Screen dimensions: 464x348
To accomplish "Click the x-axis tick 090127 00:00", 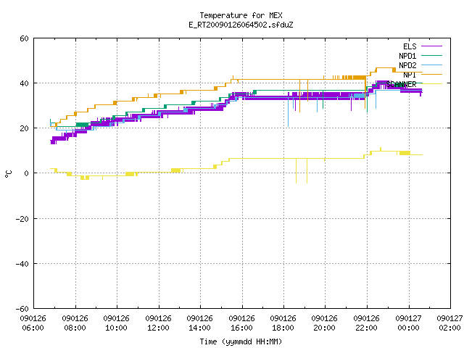I will [x=409, y=323].
